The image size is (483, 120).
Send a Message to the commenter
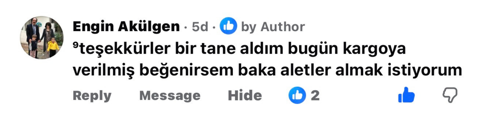pos(170,96)
